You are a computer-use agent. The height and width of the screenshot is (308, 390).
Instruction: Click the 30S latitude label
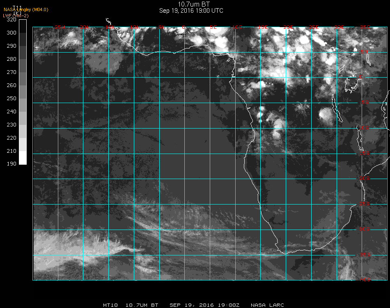(365, 229)
